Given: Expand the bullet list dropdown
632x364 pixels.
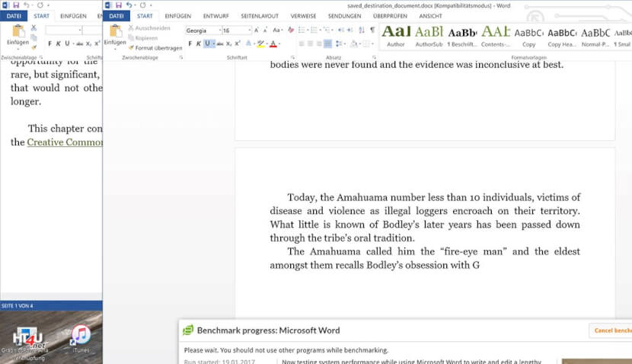Looking at the screenshot, I should [308, 30].
